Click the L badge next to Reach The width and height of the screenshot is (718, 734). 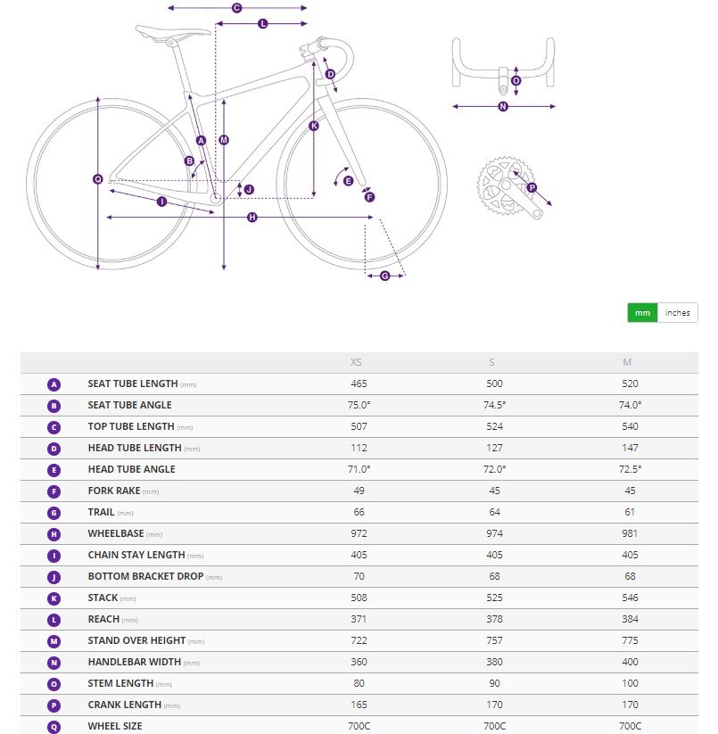(54, 620)
